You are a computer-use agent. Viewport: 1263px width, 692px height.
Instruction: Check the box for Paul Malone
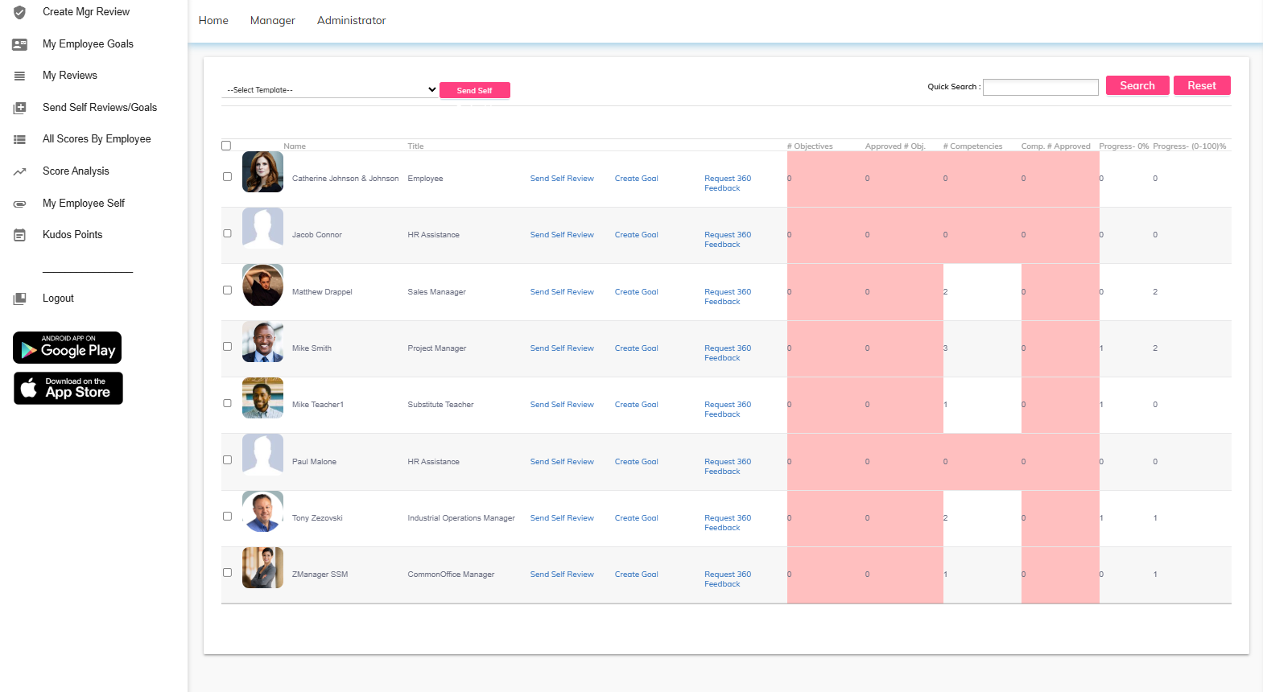pos(227,459)
